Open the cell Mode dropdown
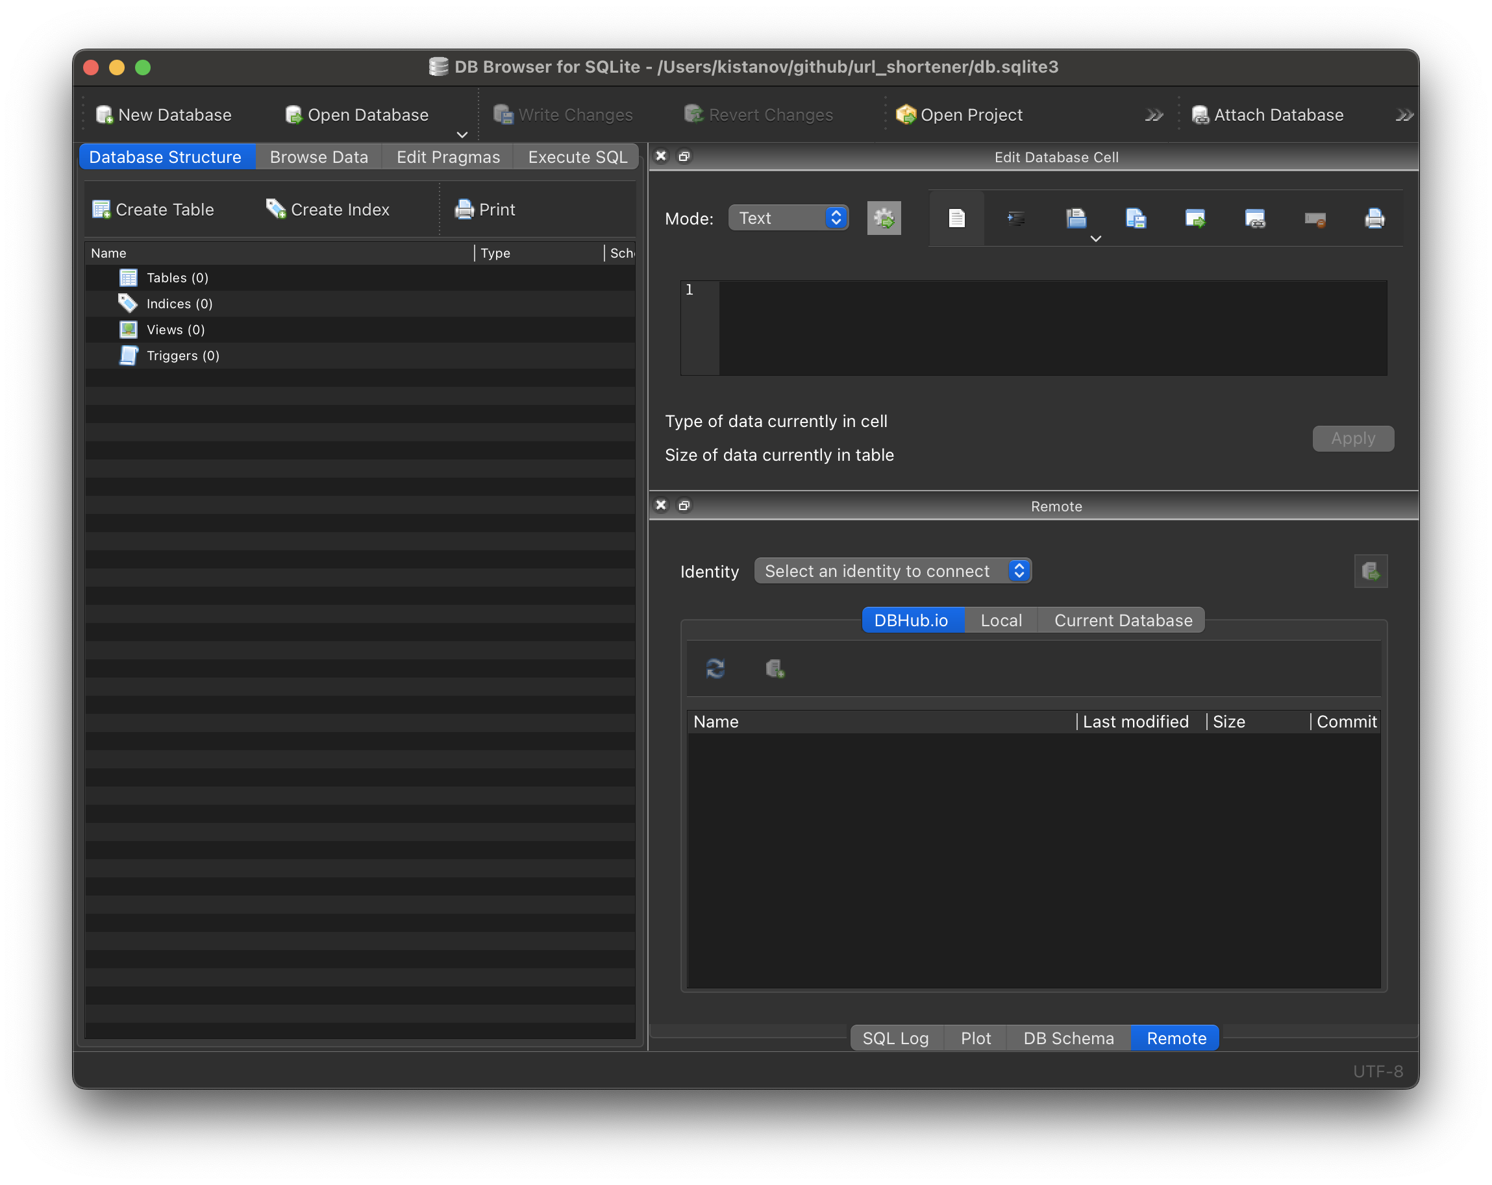 coord(788,217)
